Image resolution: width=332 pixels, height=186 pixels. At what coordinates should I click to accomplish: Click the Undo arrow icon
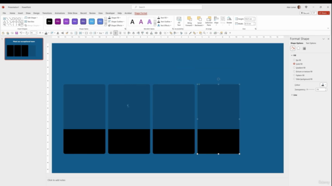pos(21,33)
